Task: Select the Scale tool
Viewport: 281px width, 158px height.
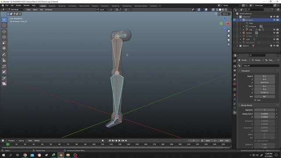Action: (x=4, y=43)
